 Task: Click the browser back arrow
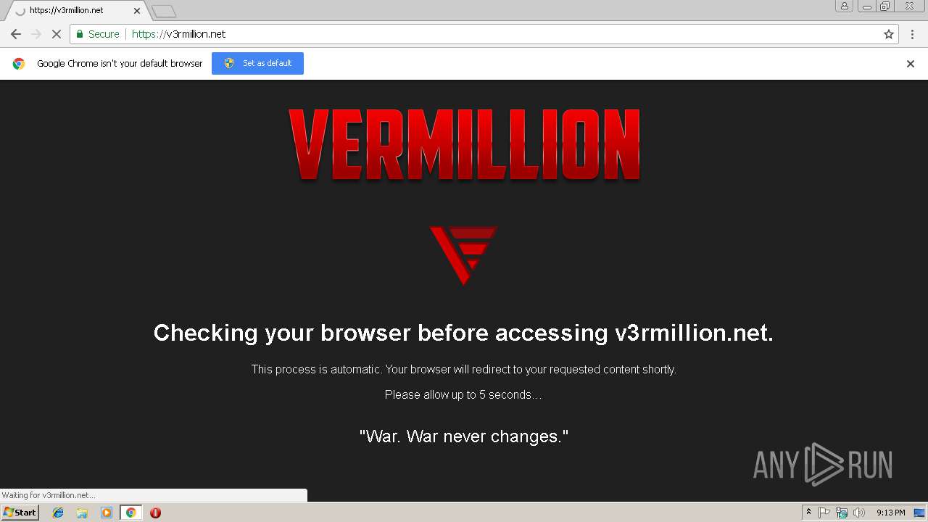[x=15, y=34]
